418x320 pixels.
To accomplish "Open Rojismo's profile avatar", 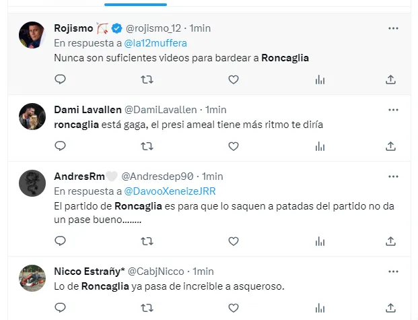I will tap(32, 35).
